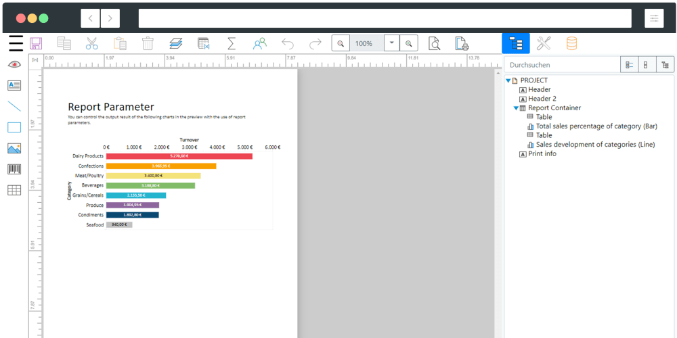Select PROJECT in the object tree
This screenshot has height=338, width=677.
(x=534, y=80)
